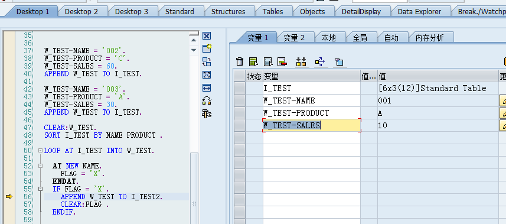Maximize the source code tool to full screen

(207, 74)
